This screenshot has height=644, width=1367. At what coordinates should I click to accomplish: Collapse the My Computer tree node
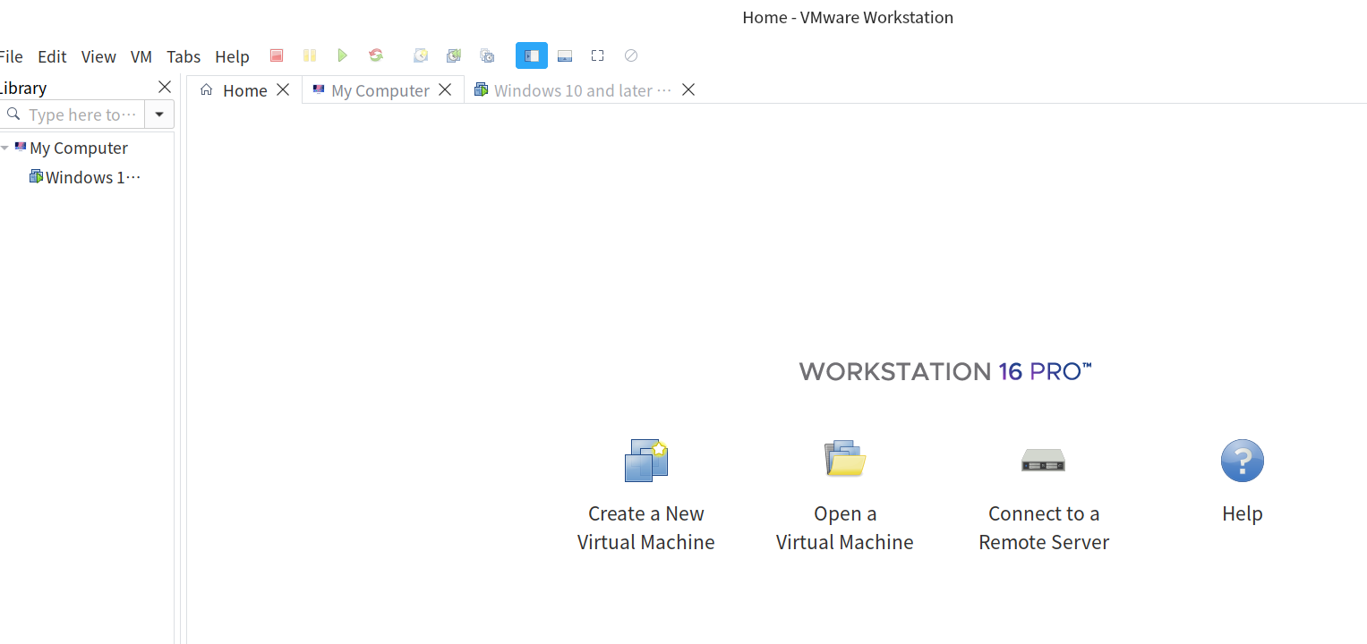point(5,148)
